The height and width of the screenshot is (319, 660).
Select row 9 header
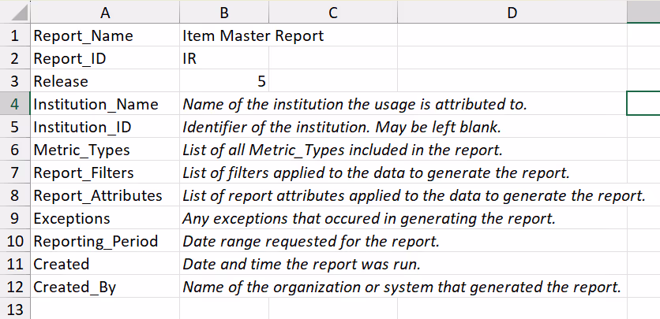pyautogui.click(x=15, y=218)
